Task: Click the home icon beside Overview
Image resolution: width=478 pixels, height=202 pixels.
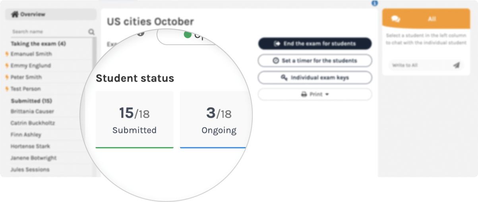Action: 15,14
